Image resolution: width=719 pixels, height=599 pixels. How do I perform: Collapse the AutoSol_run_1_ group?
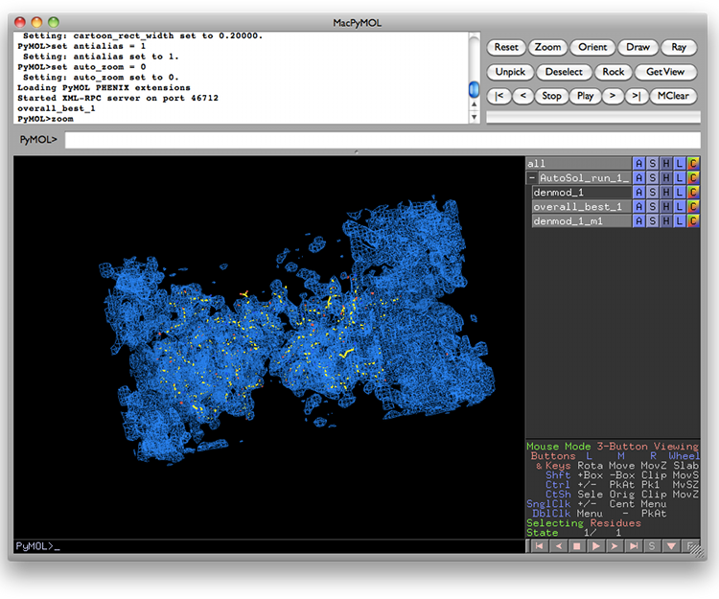[532, 178]
